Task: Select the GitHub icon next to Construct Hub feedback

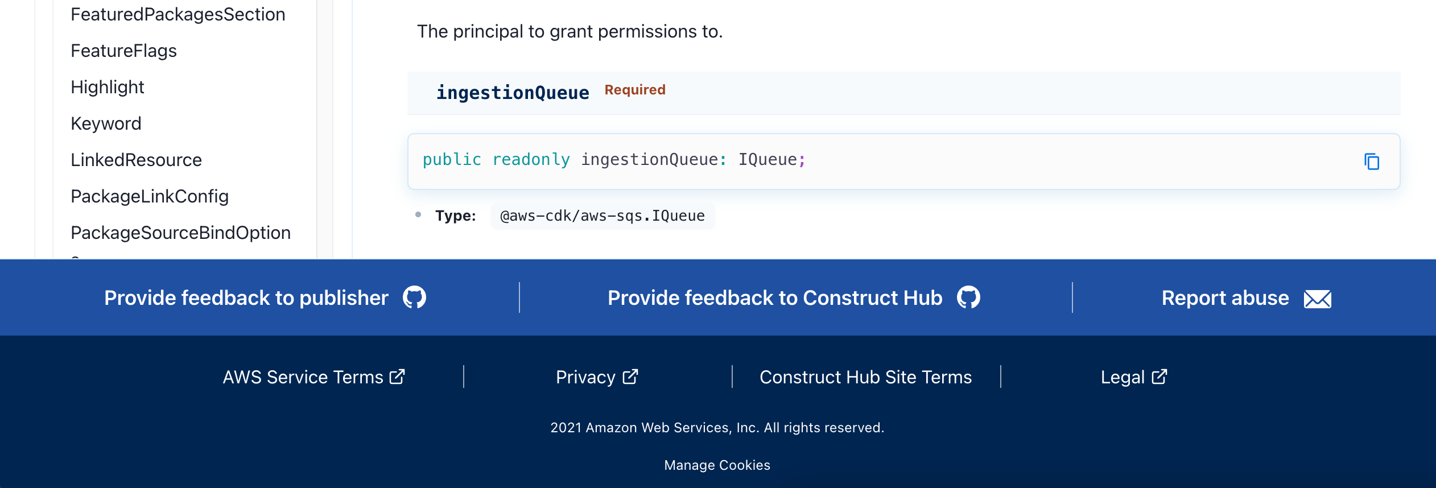Action: (969, 297)
